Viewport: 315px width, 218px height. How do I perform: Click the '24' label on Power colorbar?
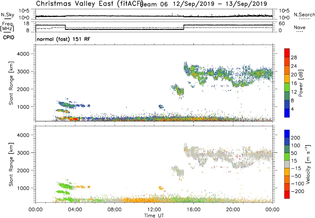click(x=294, y=66)
